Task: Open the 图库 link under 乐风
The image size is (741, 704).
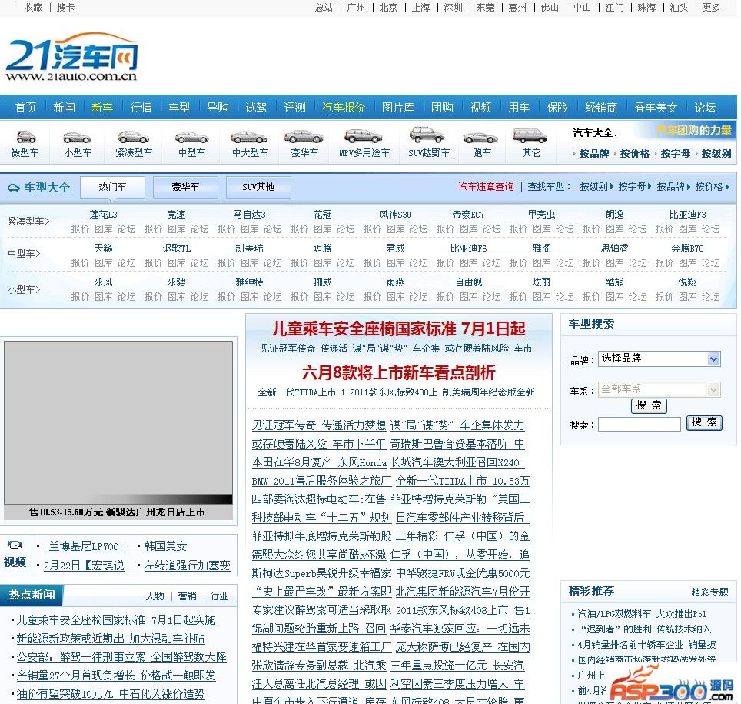Action: click(x=104, y=297)
